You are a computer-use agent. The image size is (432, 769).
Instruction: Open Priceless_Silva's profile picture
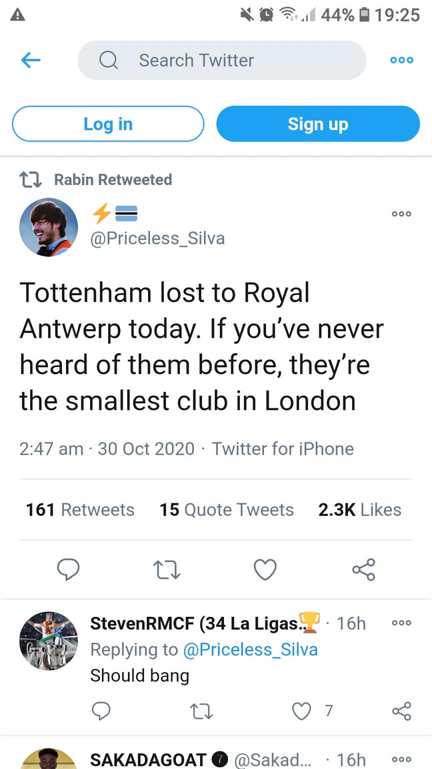[49, 228]
